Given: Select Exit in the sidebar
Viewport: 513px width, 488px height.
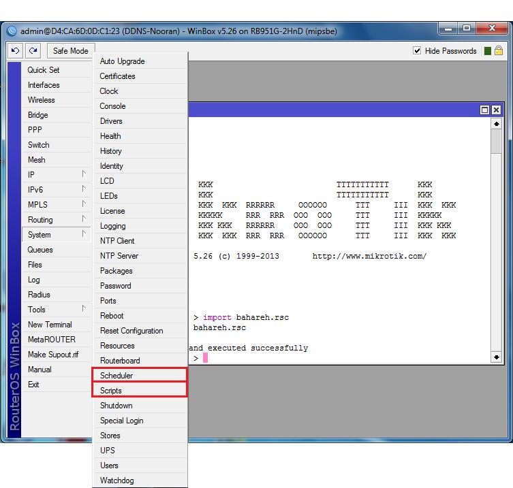Looking at the screenshot, I should pyautogui.click(x=57, y=385).
